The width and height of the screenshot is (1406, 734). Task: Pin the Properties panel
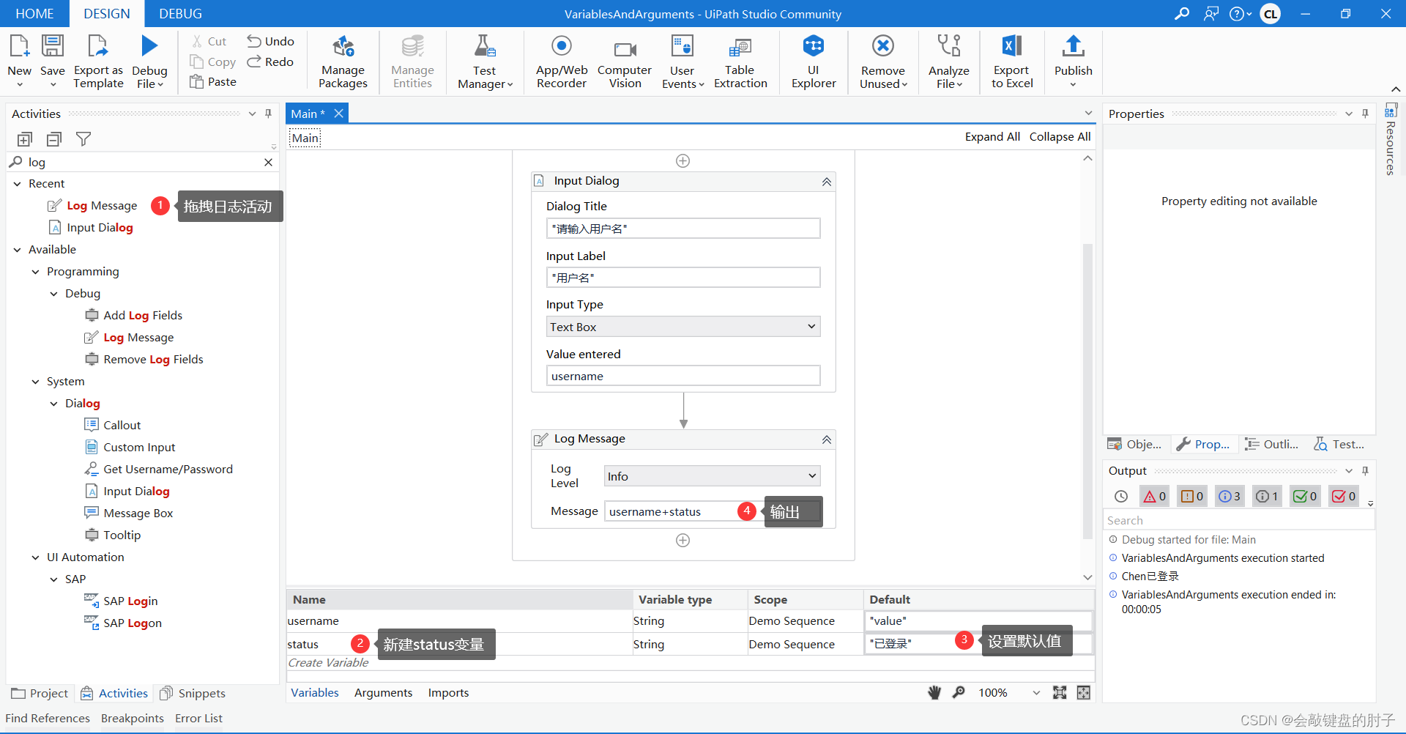click(x=1365, y=114)
